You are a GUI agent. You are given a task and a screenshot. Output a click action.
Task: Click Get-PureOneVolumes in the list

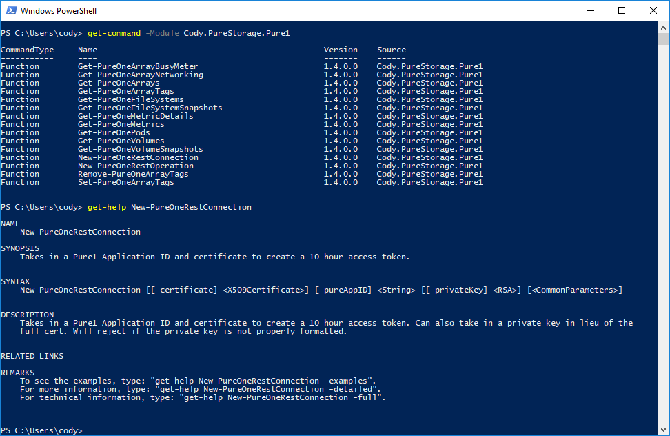[121, 141]
